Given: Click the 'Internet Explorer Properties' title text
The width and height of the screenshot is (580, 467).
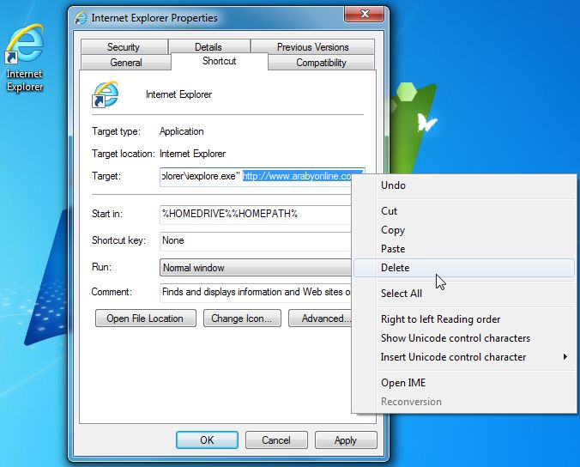Looking at the screenshot, I should pyautogui.click(x=154, y=18).
